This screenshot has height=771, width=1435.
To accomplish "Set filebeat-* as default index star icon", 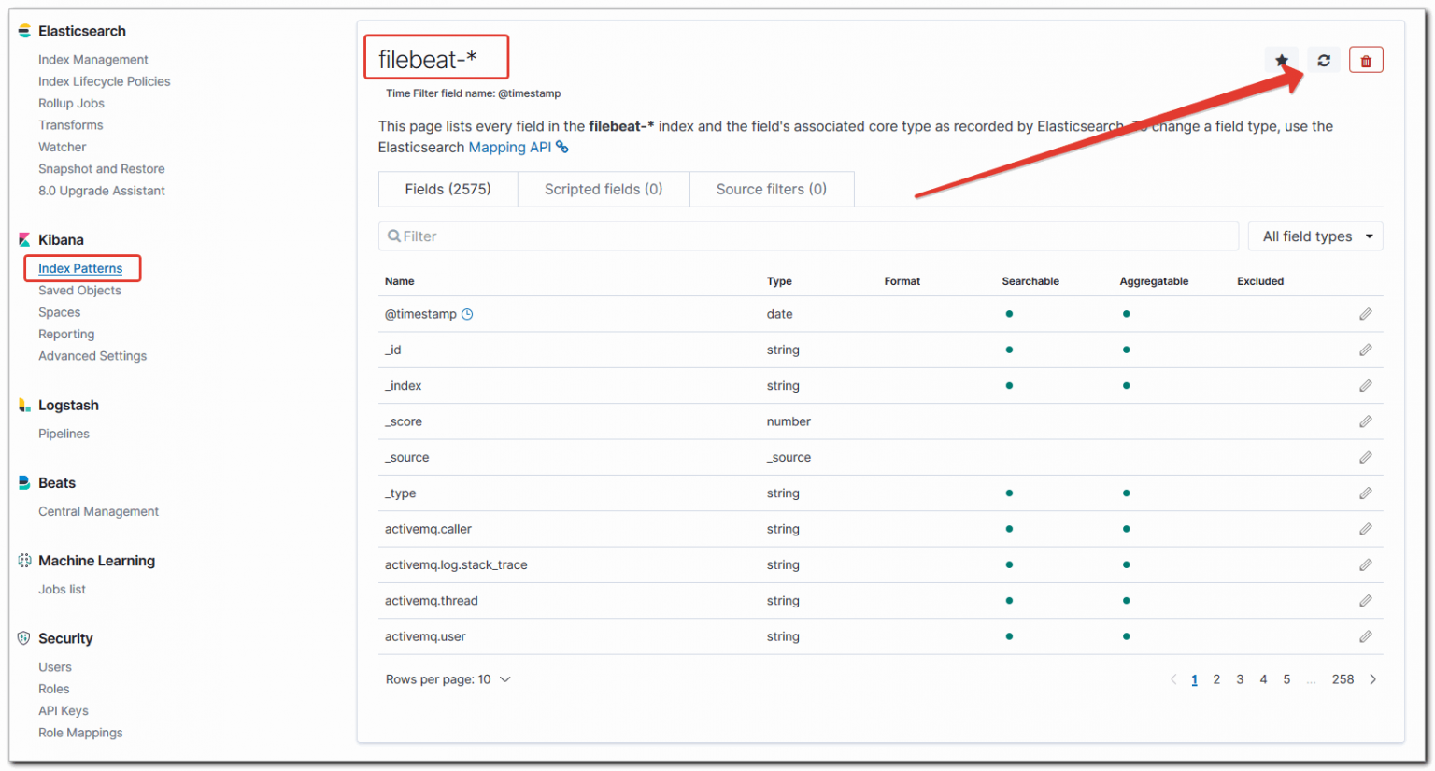I will point(1282,61).
